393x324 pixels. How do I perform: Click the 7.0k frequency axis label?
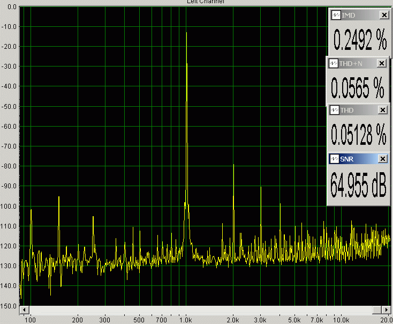point(317,320)
